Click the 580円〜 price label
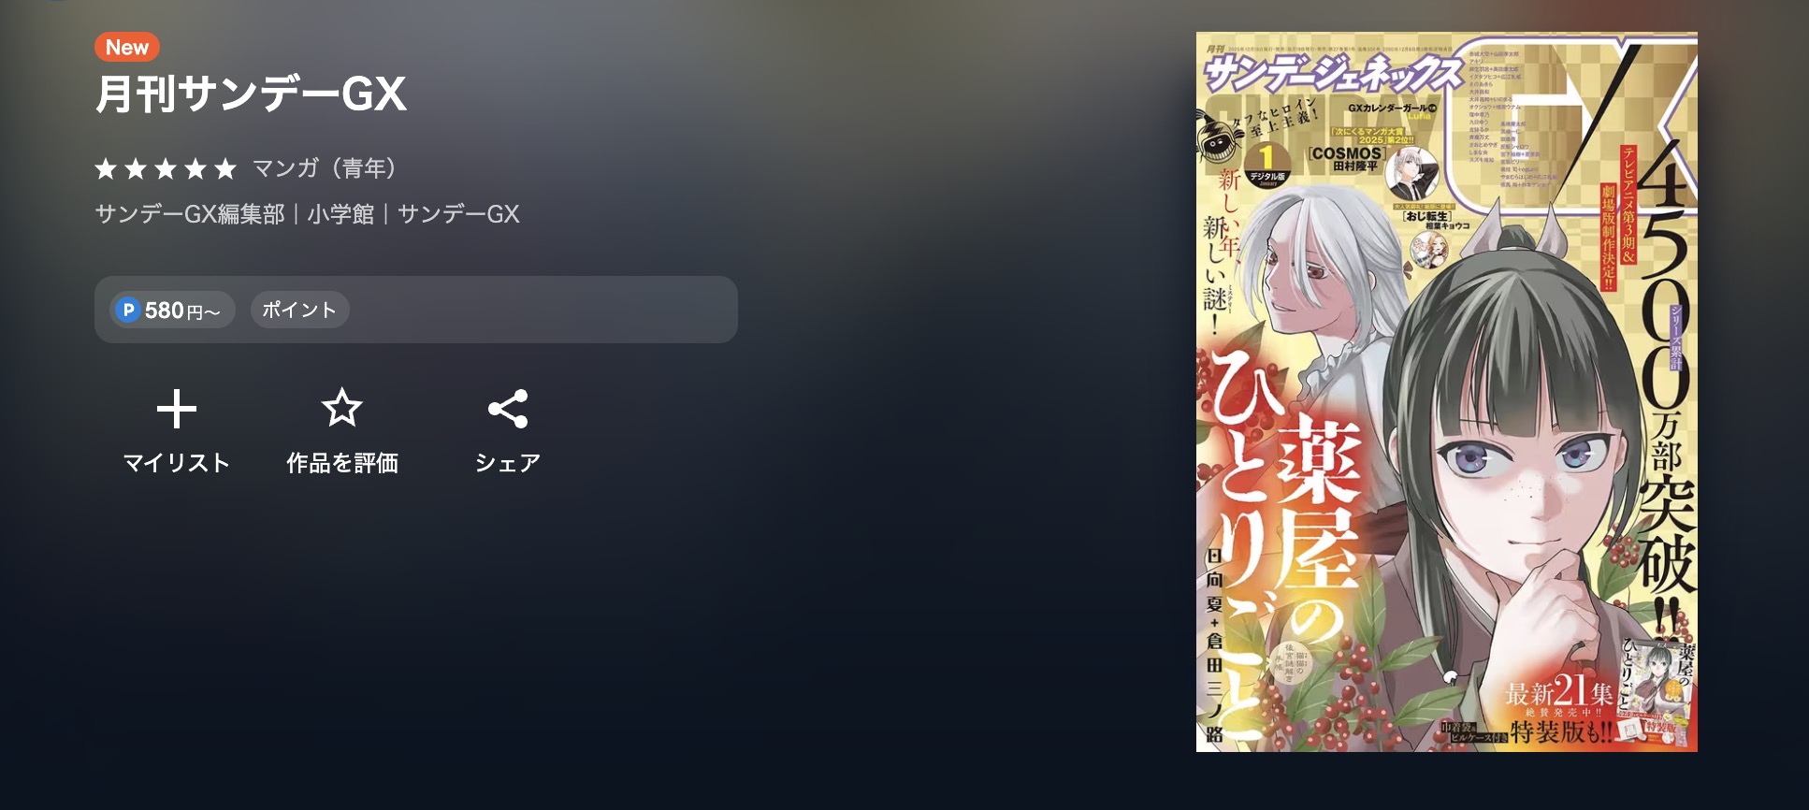The height and width of the screenshot is (810, 1809). (x=182, y=311)
